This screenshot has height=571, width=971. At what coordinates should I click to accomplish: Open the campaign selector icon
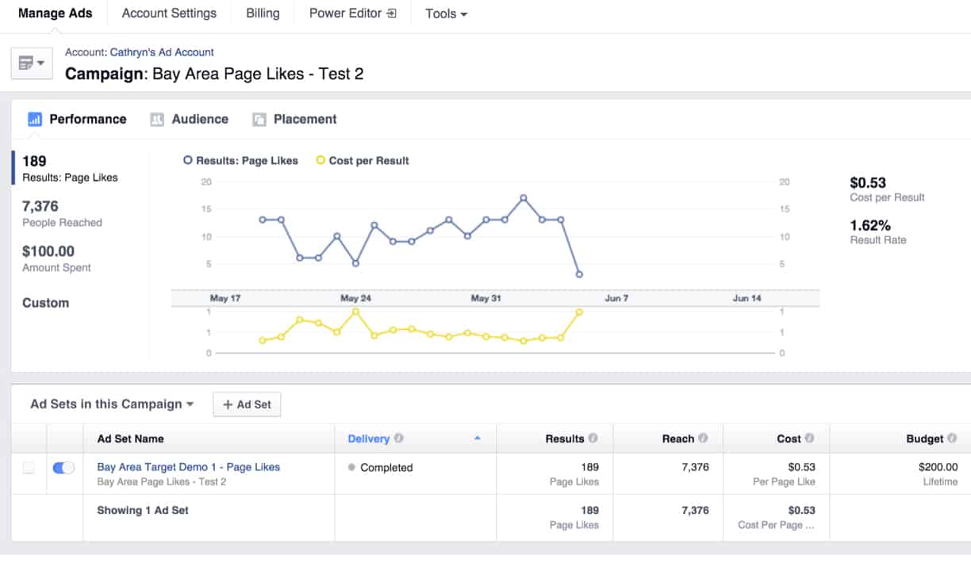tap(31, 62)
